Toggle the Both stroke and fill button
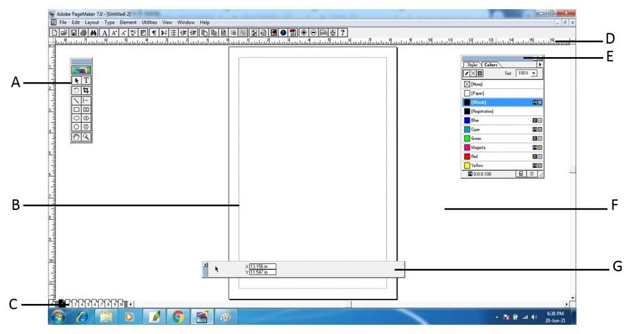 480,74
